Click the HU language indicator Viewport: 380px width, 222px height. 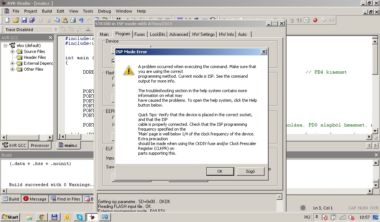[x=307, y=217]
